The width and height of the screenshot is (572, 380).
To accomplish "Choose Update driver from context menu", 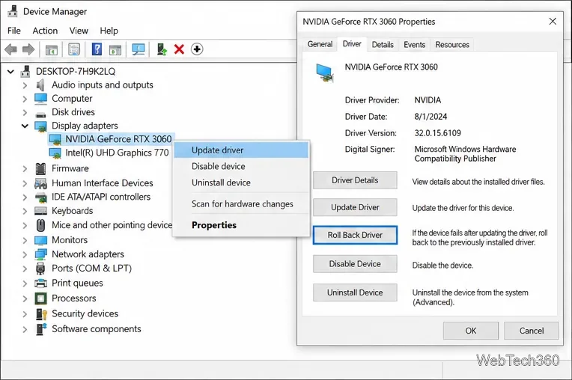I will pos(241,150).
